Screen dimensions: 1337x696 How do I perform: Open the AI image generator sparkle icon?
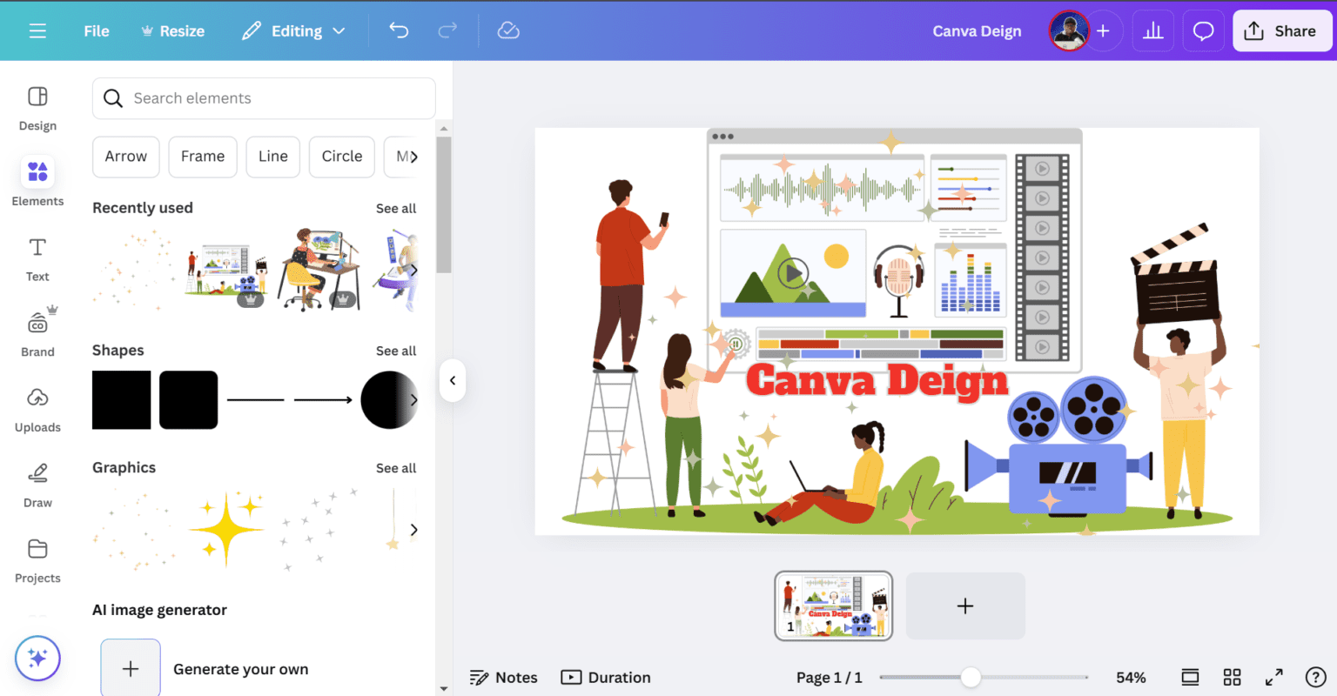pos(37,658)
